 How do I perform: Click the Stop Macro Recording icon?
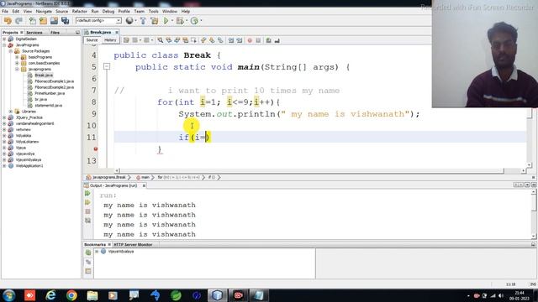pos(258,40)
